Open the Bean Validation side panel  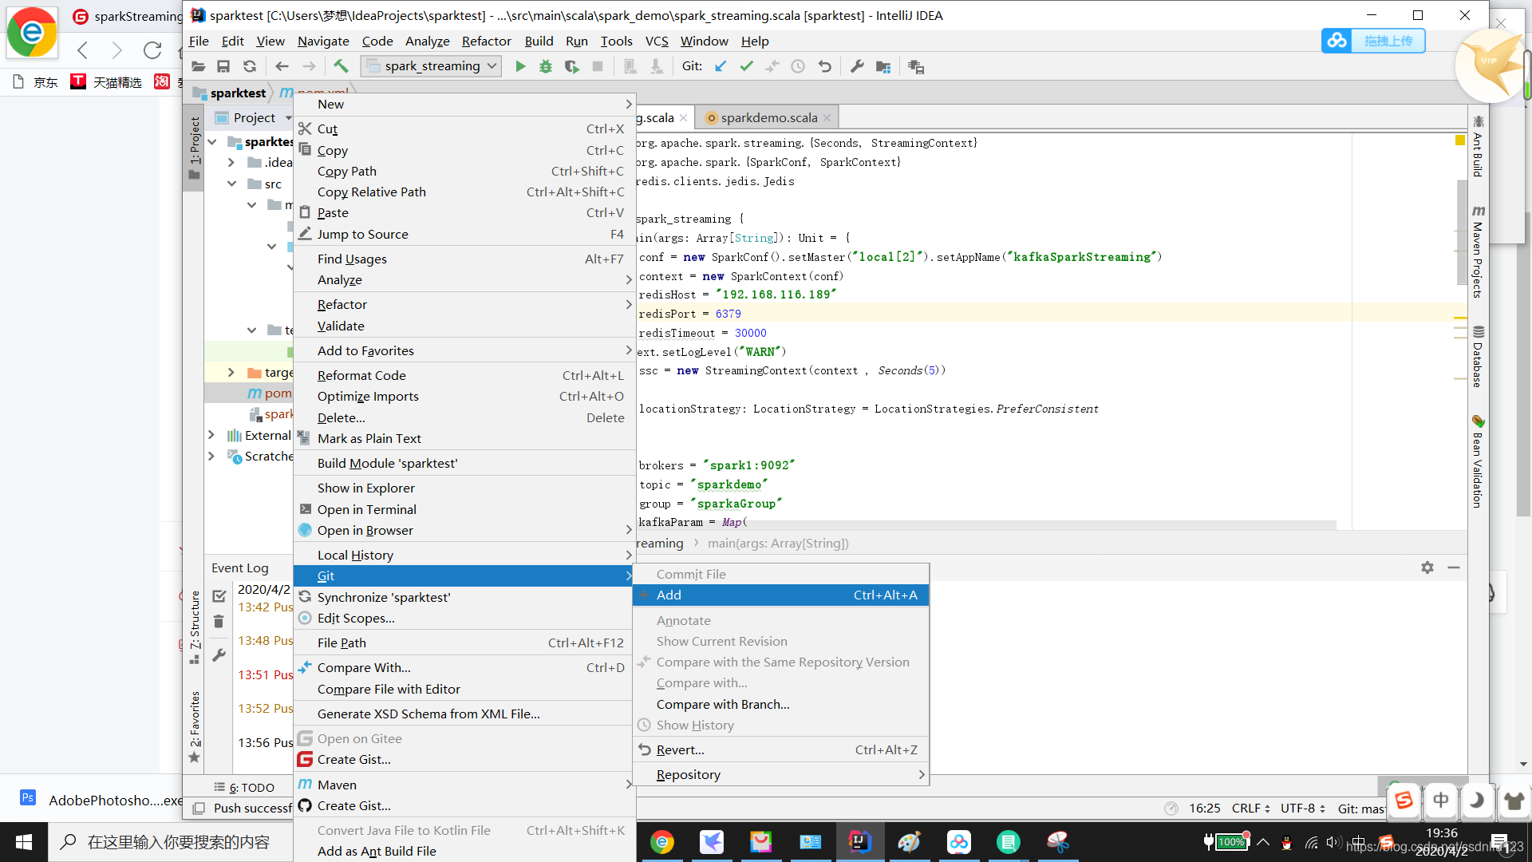coord(1478,461)
